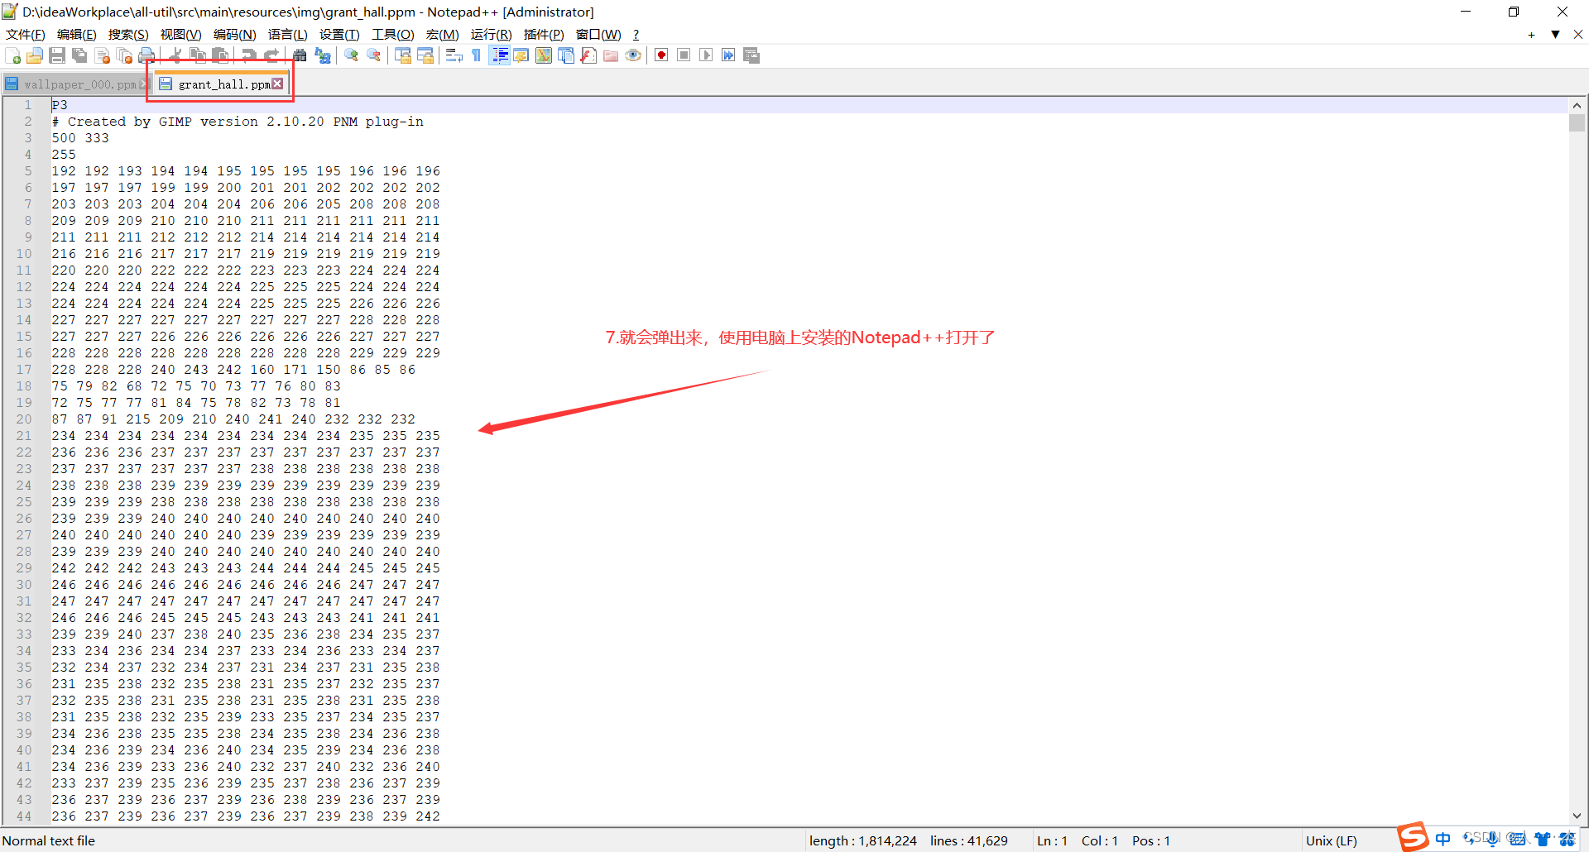This screenshot has width=1589, height=852.
Task: Click the Redo toolbar icon
Action: point(271,55)
